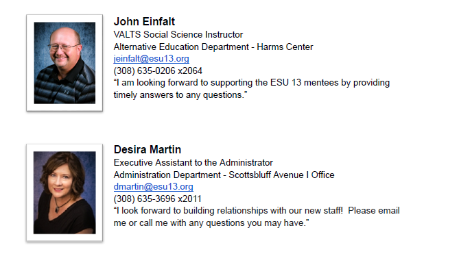Viewport: 459px width, 267px height.
Task: Click the Executive Assistant to the Administrator title
Action: click(193, 162)
